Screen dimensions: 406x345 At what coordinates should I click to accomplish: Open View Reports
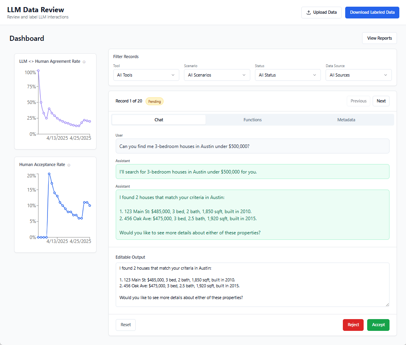click(x=379, y=38)
